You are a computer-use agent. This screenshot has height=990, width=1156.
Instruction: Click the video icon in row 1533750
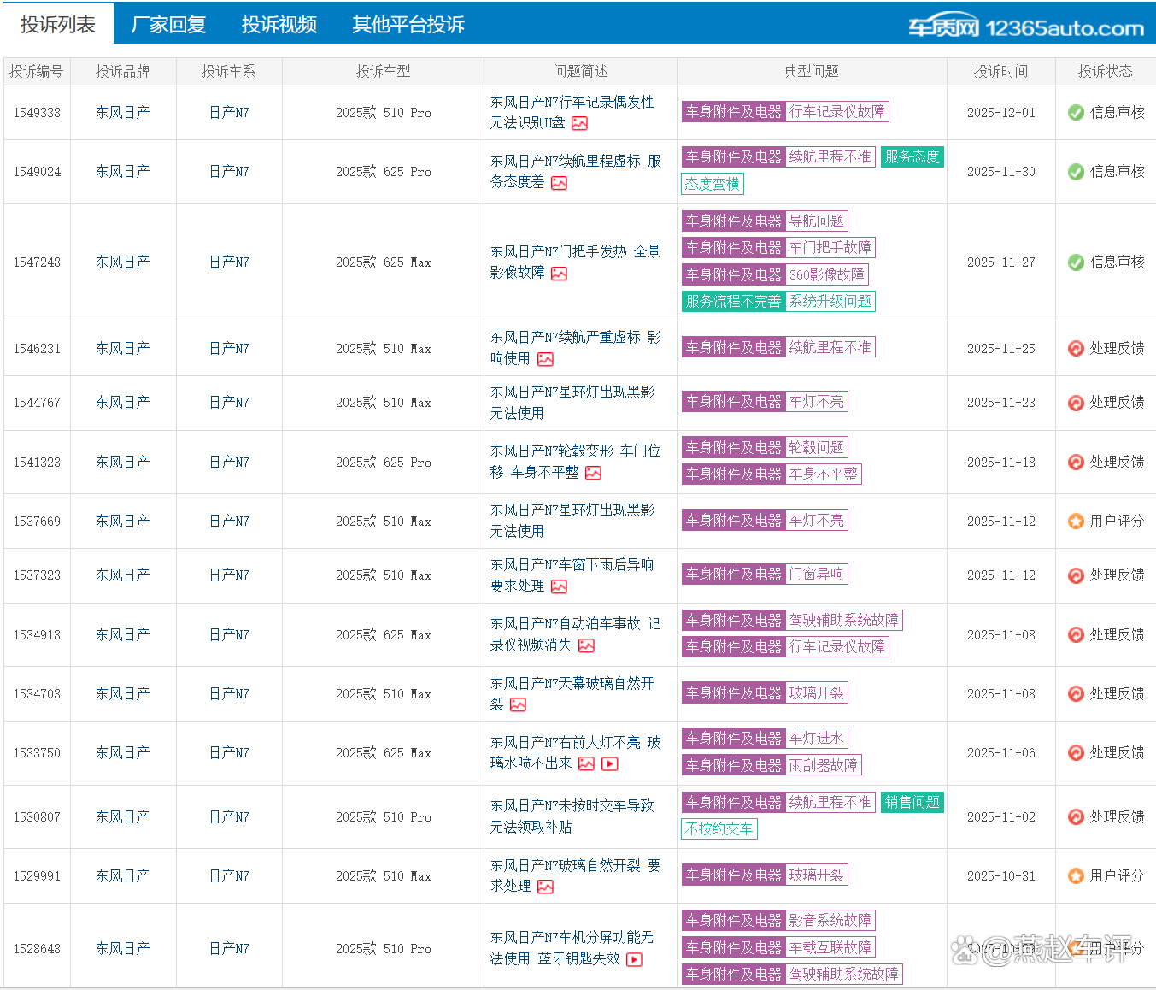coord(610,763)
